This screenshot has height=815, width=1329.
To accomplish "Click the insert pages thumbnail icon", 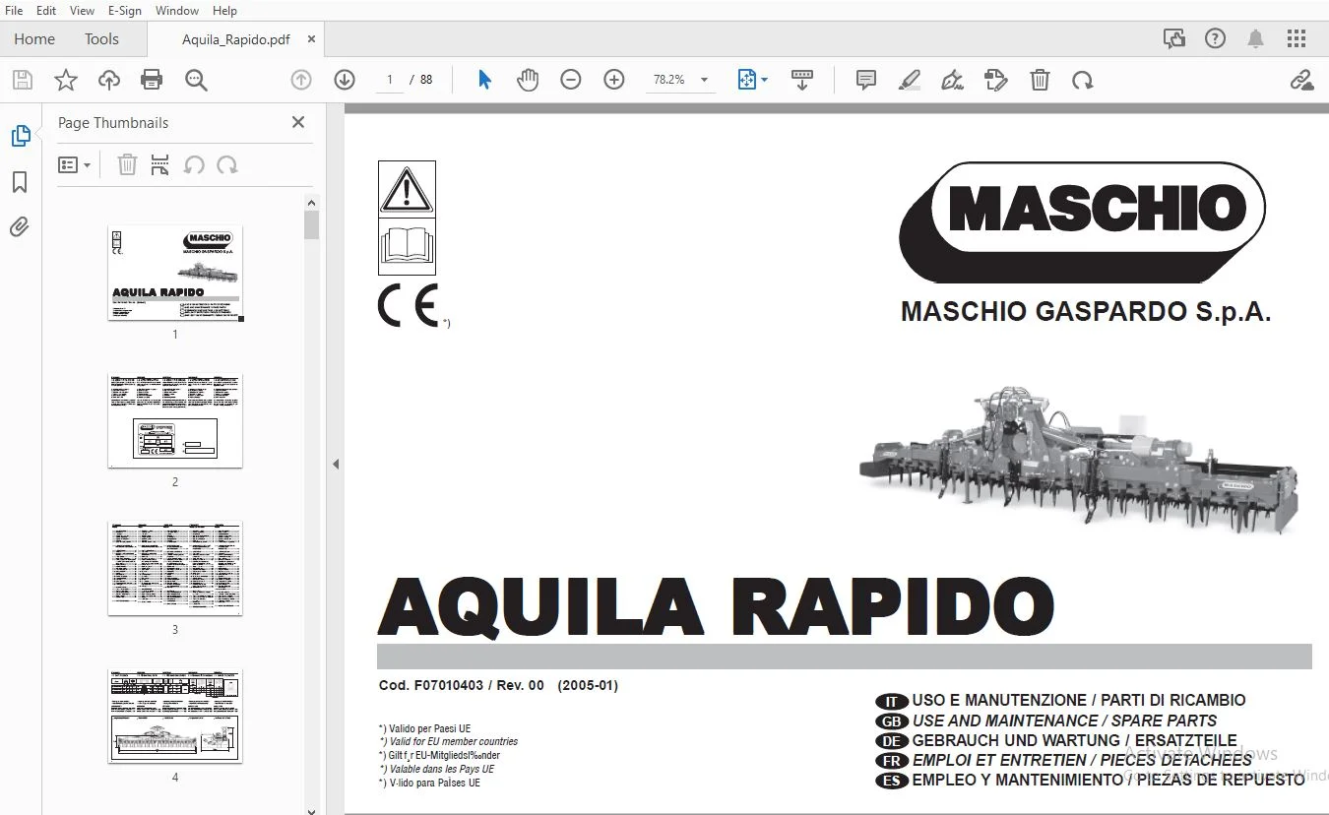I will (159, 164).
